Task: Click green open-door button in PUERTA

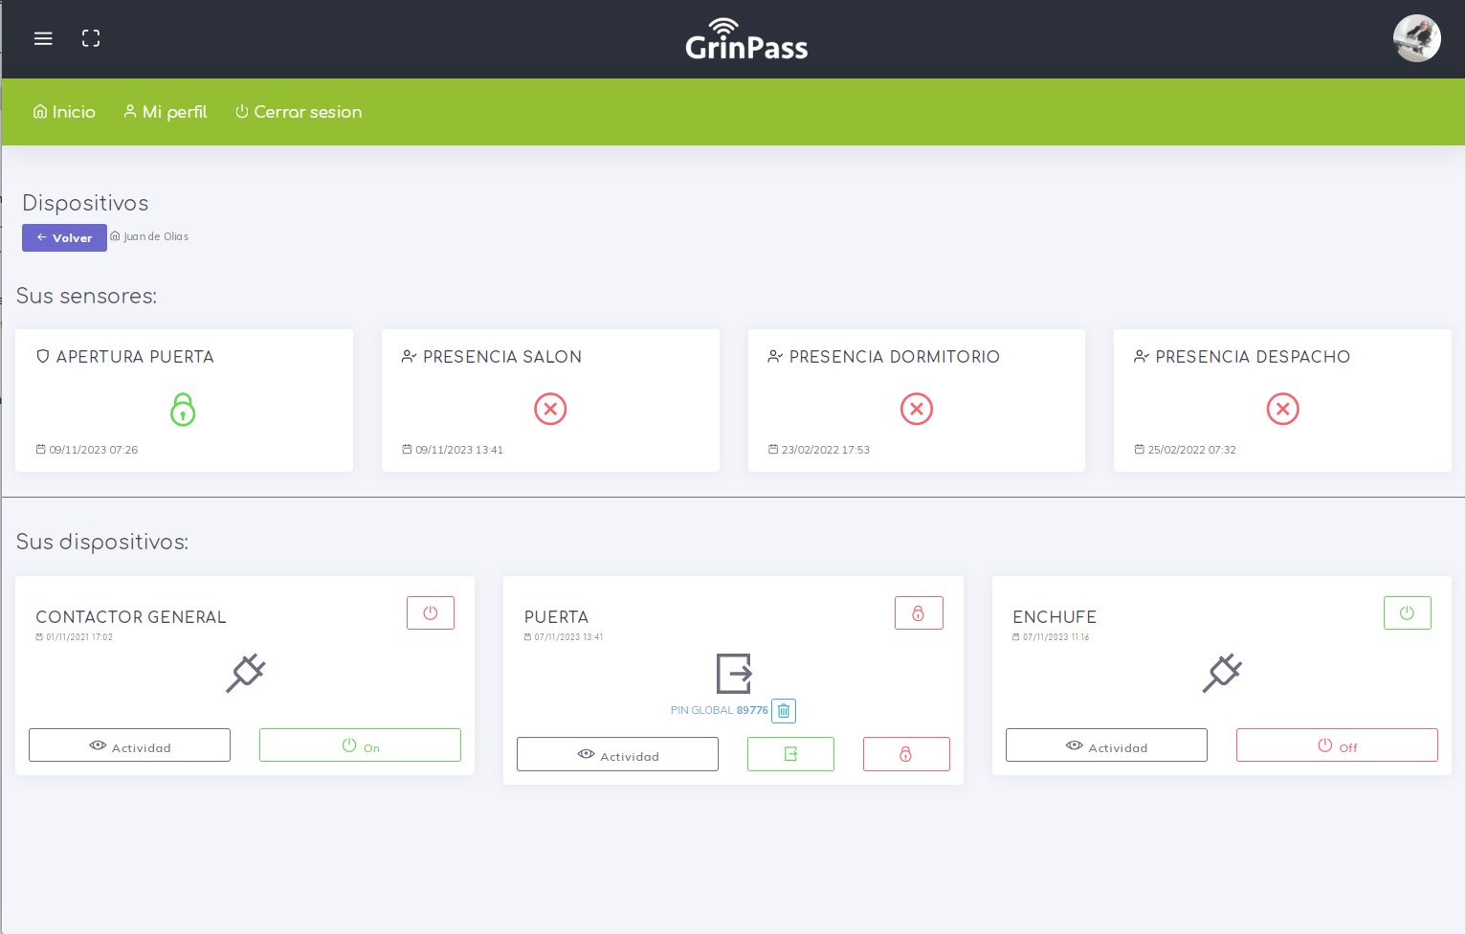Action: click(790, 754)
